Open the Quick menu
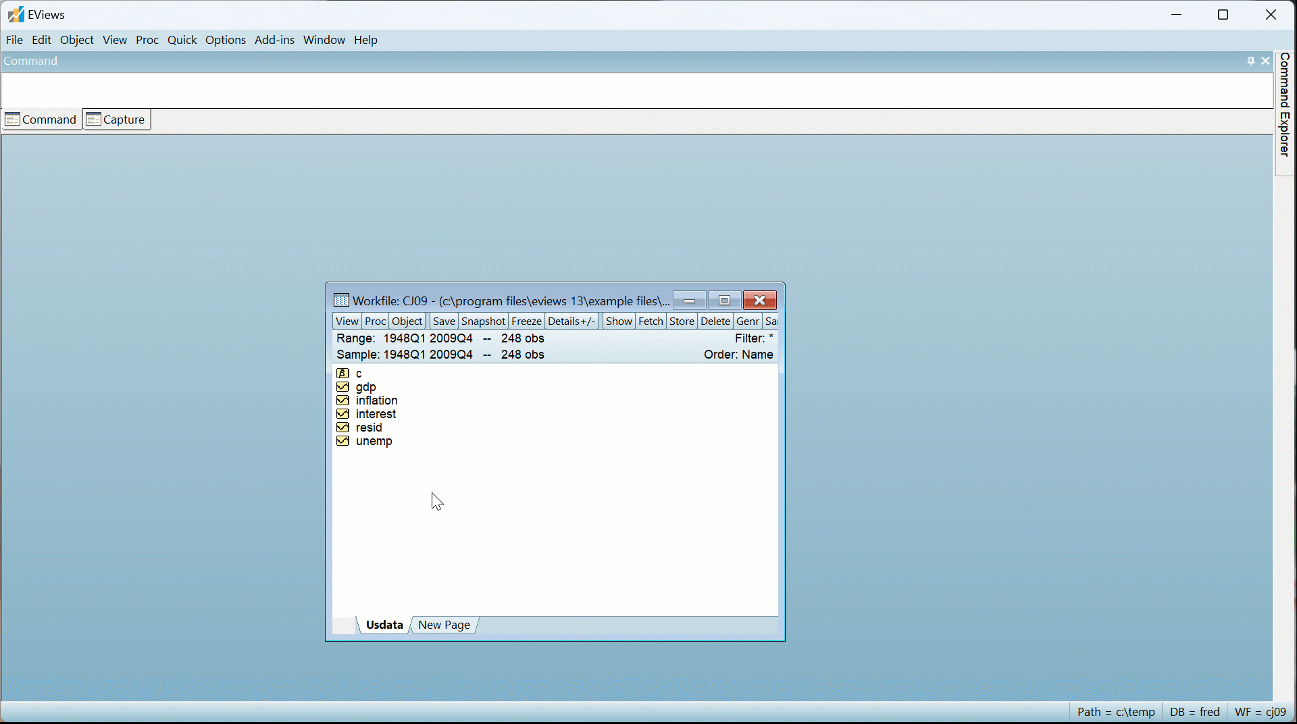The height and width of the screenshot is (724, 1297). (x=182, y=41)
